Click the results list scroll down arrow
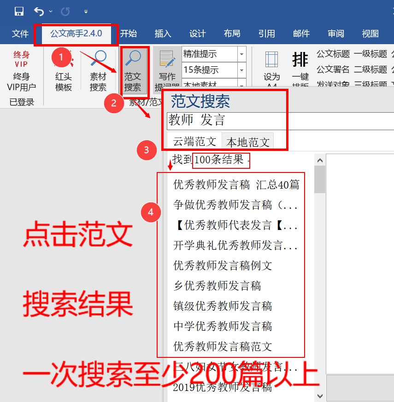The height and width of the screenshot is (402, 394). [x=320, y=396]
